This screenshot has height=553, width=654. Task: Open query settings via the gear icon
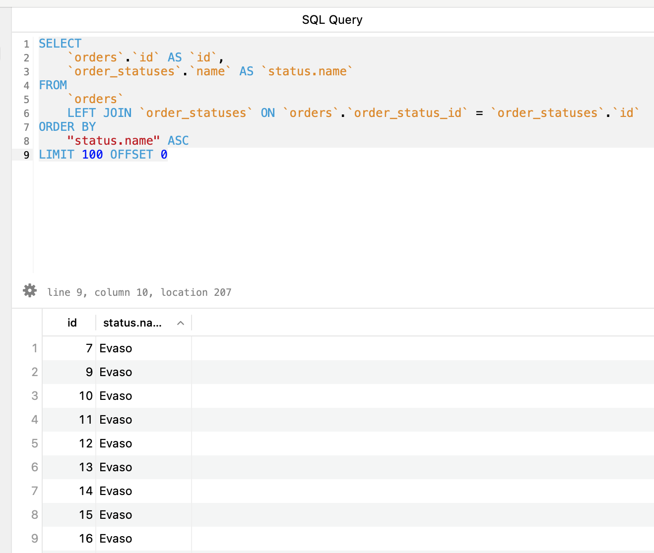pyautogui.click(x=29, y=290)
